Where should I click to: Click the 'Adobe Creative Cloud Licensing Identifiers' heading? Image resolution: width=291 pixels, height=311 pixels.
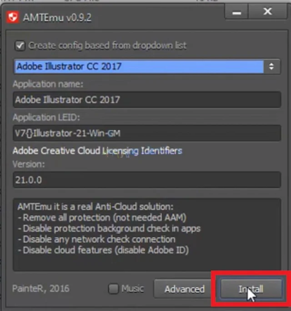pos(97,150)
